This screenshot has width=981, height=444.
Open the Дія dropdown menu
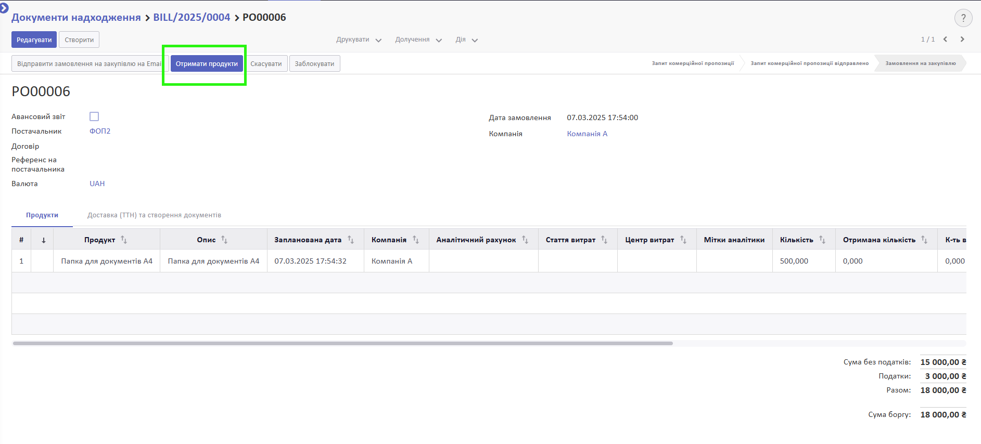pos(466,40)
